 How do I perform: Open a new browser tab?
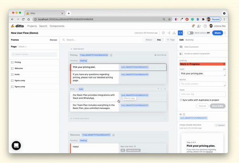(x=69, y=14)
